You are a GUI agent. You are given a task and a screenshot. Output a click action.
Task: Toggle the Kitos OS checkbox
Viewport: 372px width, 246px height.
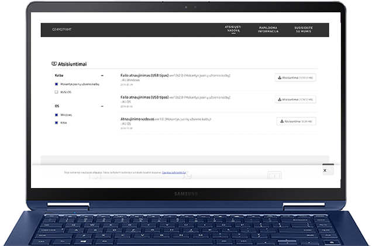[x=57, y=122]
